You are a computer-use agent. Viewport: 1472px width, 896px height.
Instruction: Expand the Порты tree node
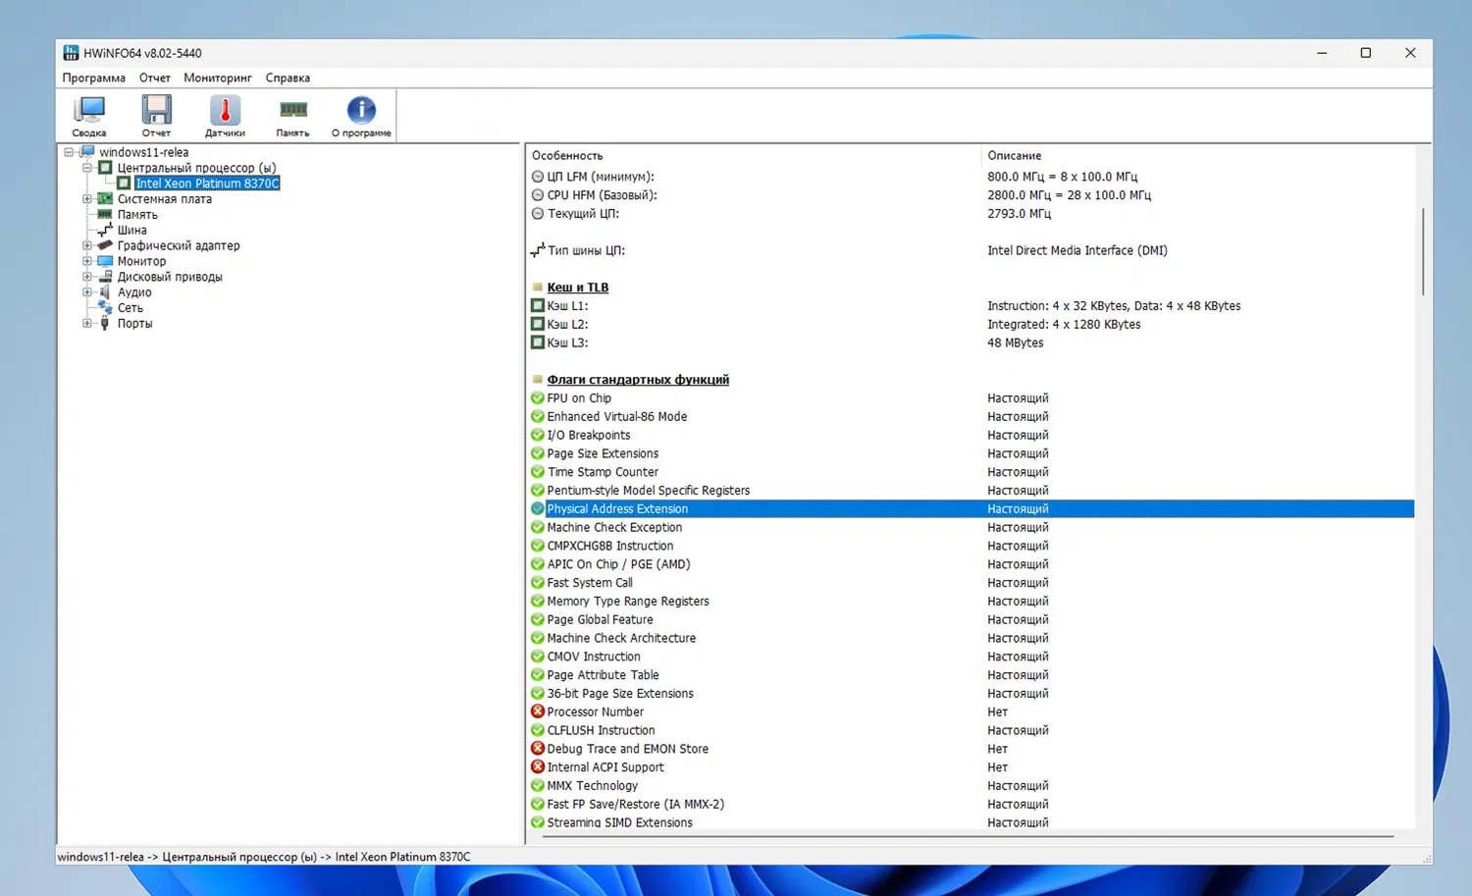coord(87,323)
